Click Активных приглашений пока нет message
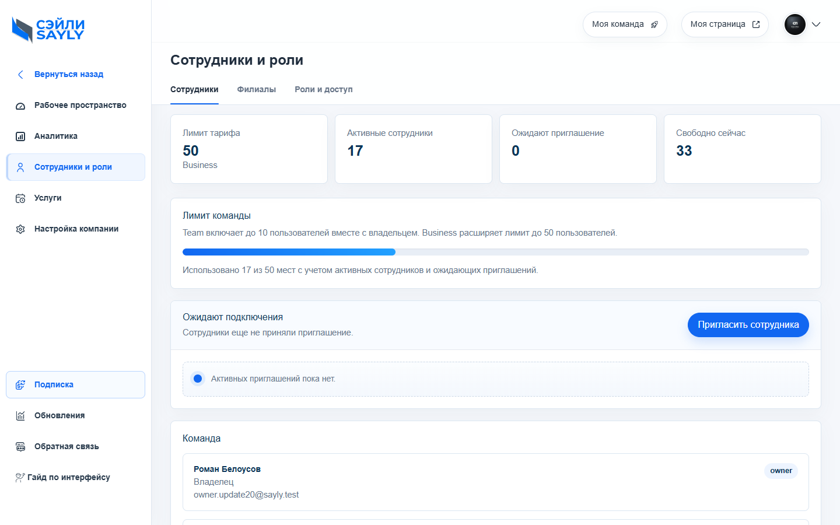The width and height of the screenshot is (840, 525). [273, 379]
